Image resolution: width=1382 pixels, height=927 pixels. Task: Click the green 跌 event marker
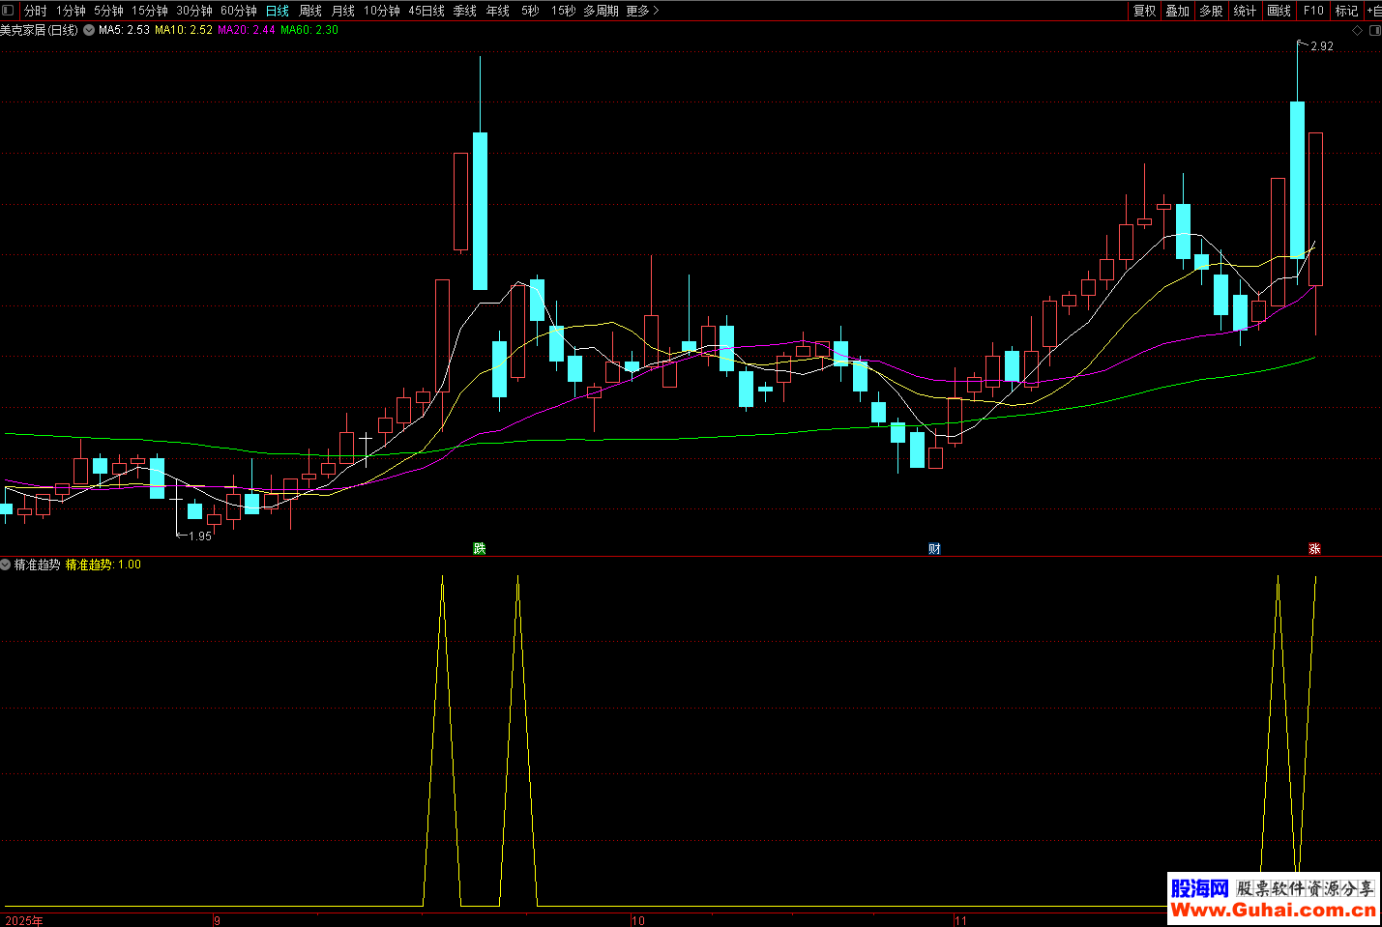click(479, 549)
